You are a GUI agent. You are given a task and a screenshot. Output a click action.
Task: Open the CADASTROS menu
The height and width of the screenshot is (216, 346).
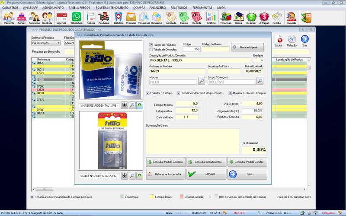(10, 7)
